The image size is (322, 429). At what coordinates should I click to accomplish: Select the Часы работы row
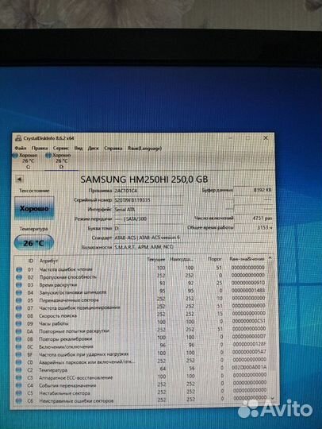point(140,323)
